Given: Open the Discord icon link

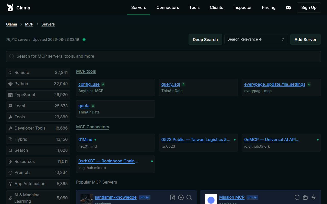Looking at the screenshot, I should pos(288,8).
